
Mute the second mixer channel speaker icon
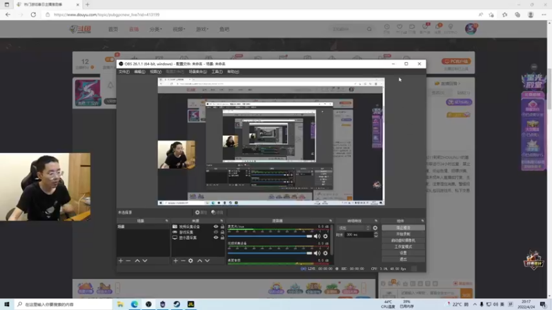tap(317, 253)
